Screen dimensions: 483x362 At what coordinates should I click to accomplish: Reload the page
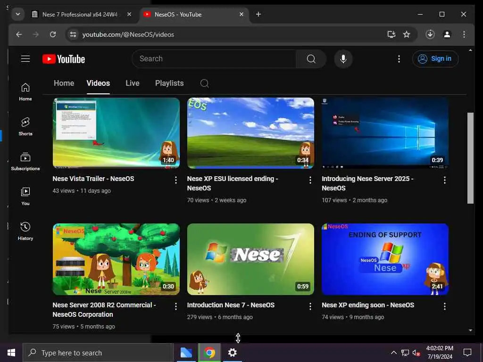(53, 34)
